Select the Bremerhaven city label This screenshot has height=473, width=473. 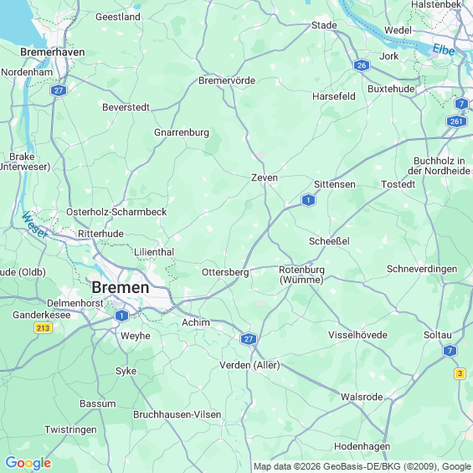pos(53,52)
